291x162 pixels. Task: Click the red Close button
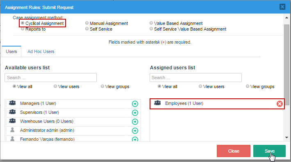(x=234, y=151)
